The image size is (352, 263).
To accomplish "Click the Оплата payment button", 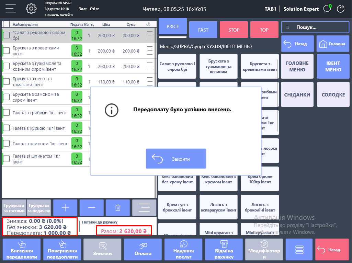I will point(143,250).
